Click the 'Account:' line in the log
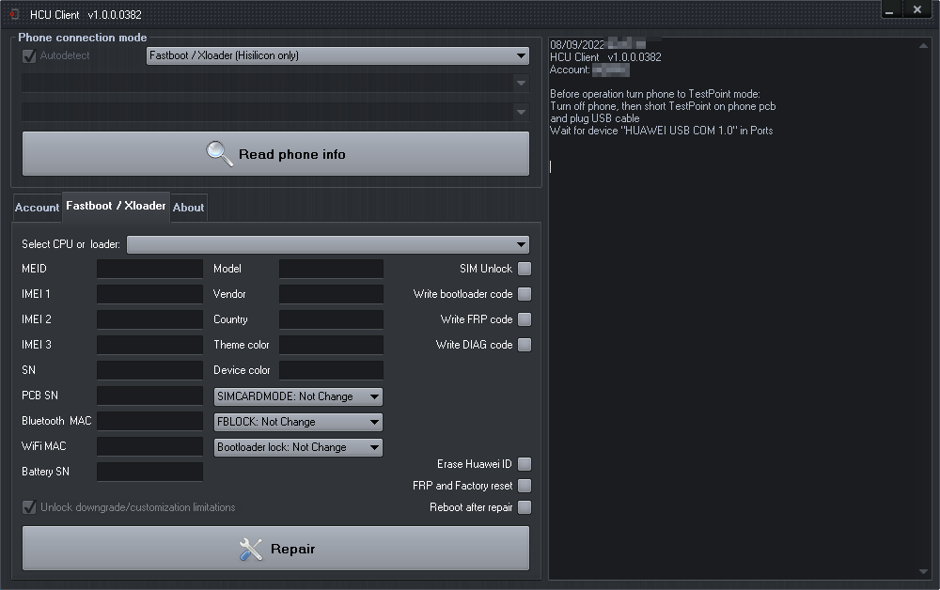Image resolution: width=940 pixels, height=590 pixels. [589, 70]
